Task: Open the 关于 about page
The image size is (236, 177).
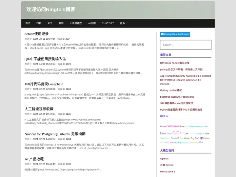Action: point(50,23)
